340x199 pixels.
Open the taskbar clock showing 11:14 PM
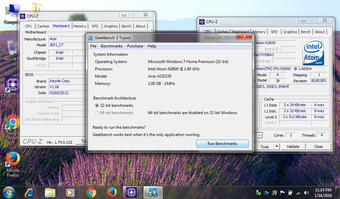tap(323, 192)
